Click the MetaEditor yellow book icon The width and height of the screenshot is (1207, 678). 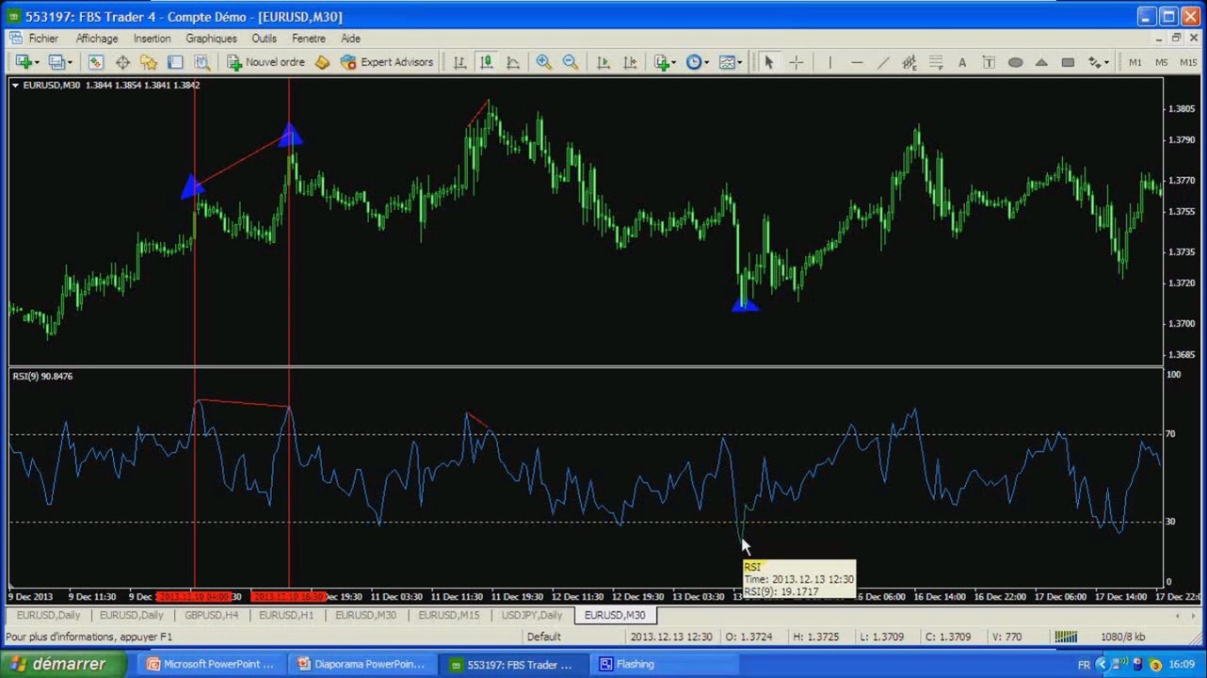322,62
